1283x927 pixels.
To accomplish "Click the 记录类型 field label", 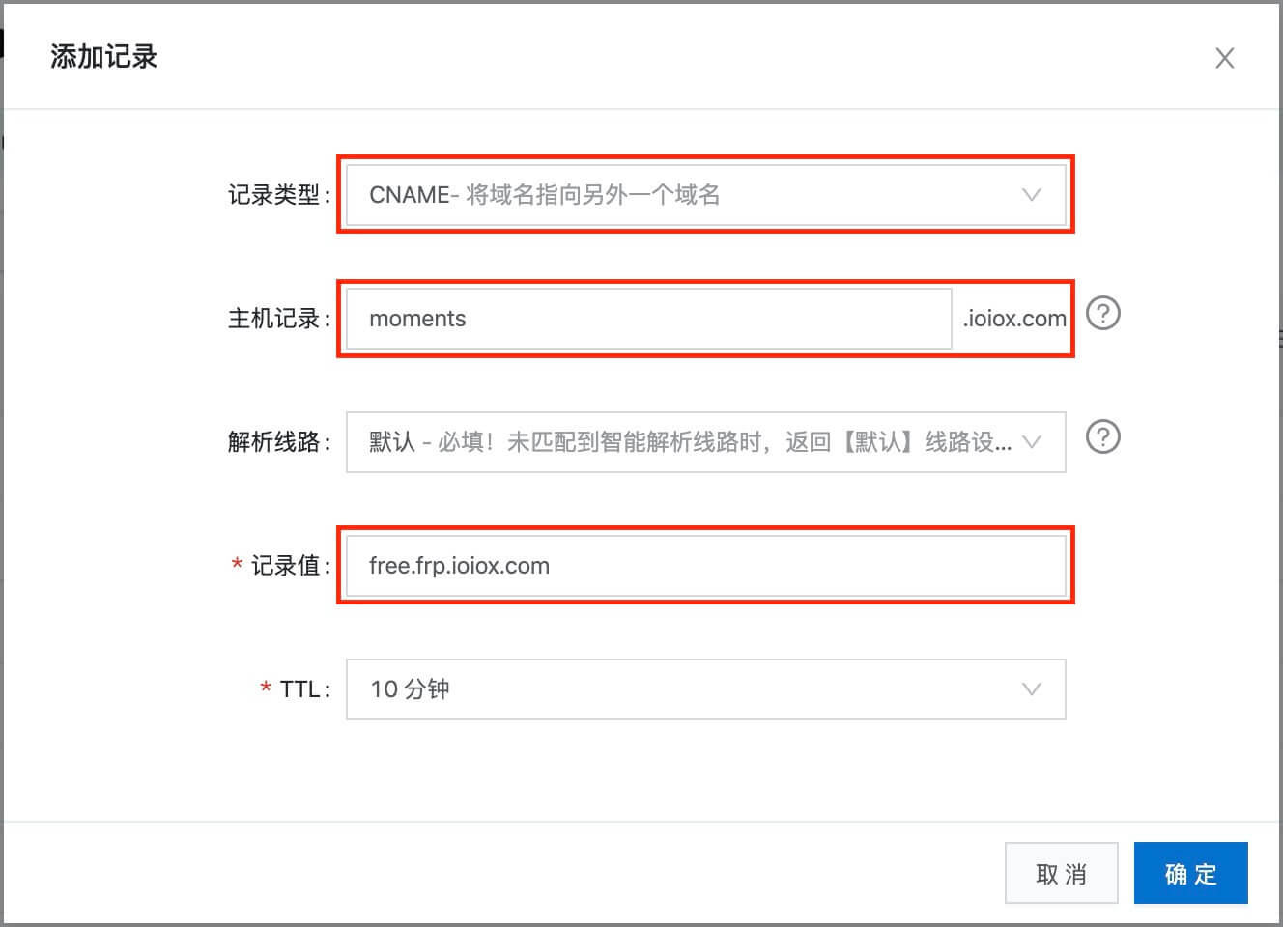I will point(274,195).
